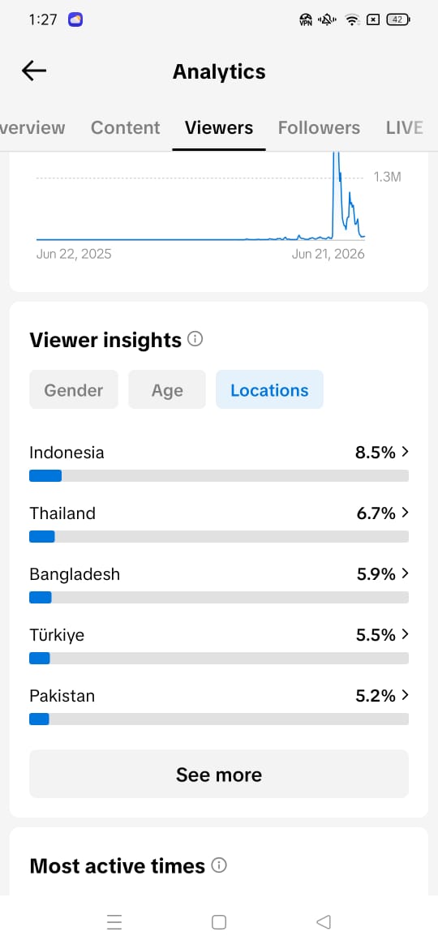Select the Gender filter chip
The width and height of the screenshot is (438, 949).
click(x=74, y=390)
